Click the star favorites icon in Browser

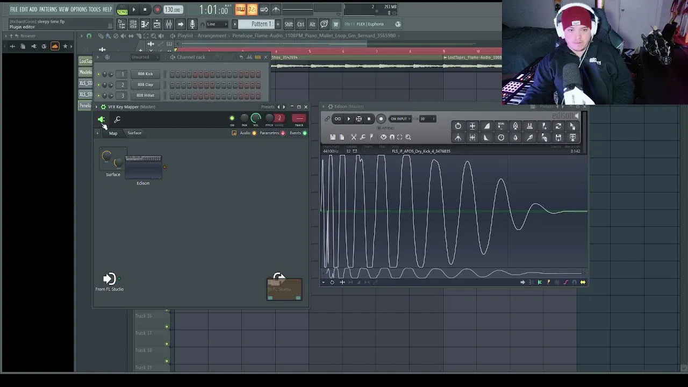66,47
